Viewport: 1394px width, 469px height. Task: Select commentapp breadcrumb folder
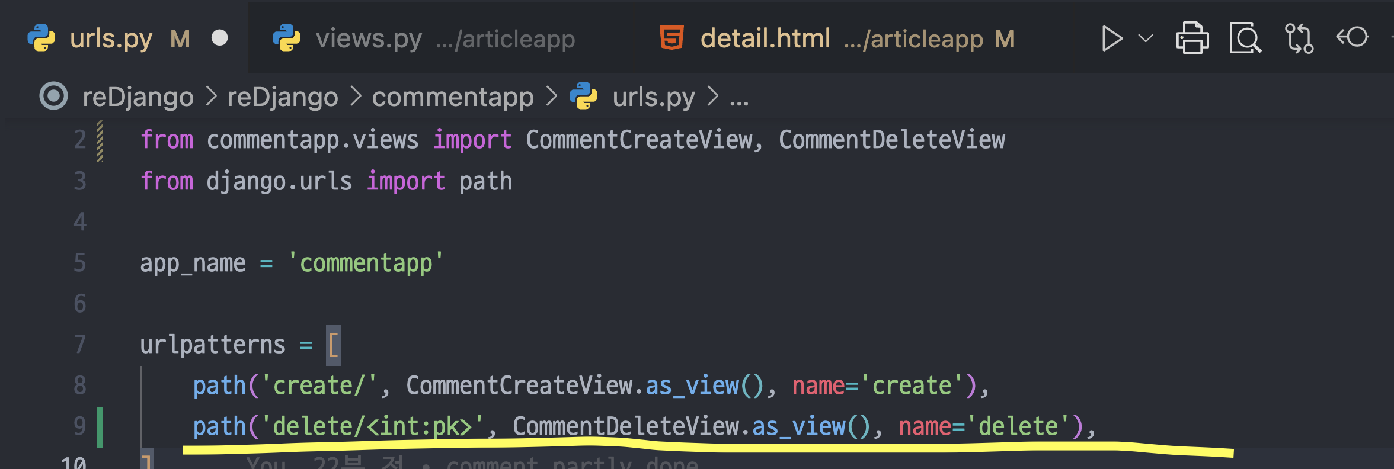(453, 97)
